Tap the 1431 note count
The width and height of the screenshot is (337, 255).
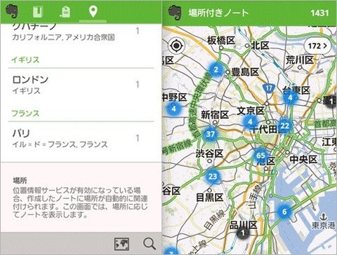coord(319,13)
